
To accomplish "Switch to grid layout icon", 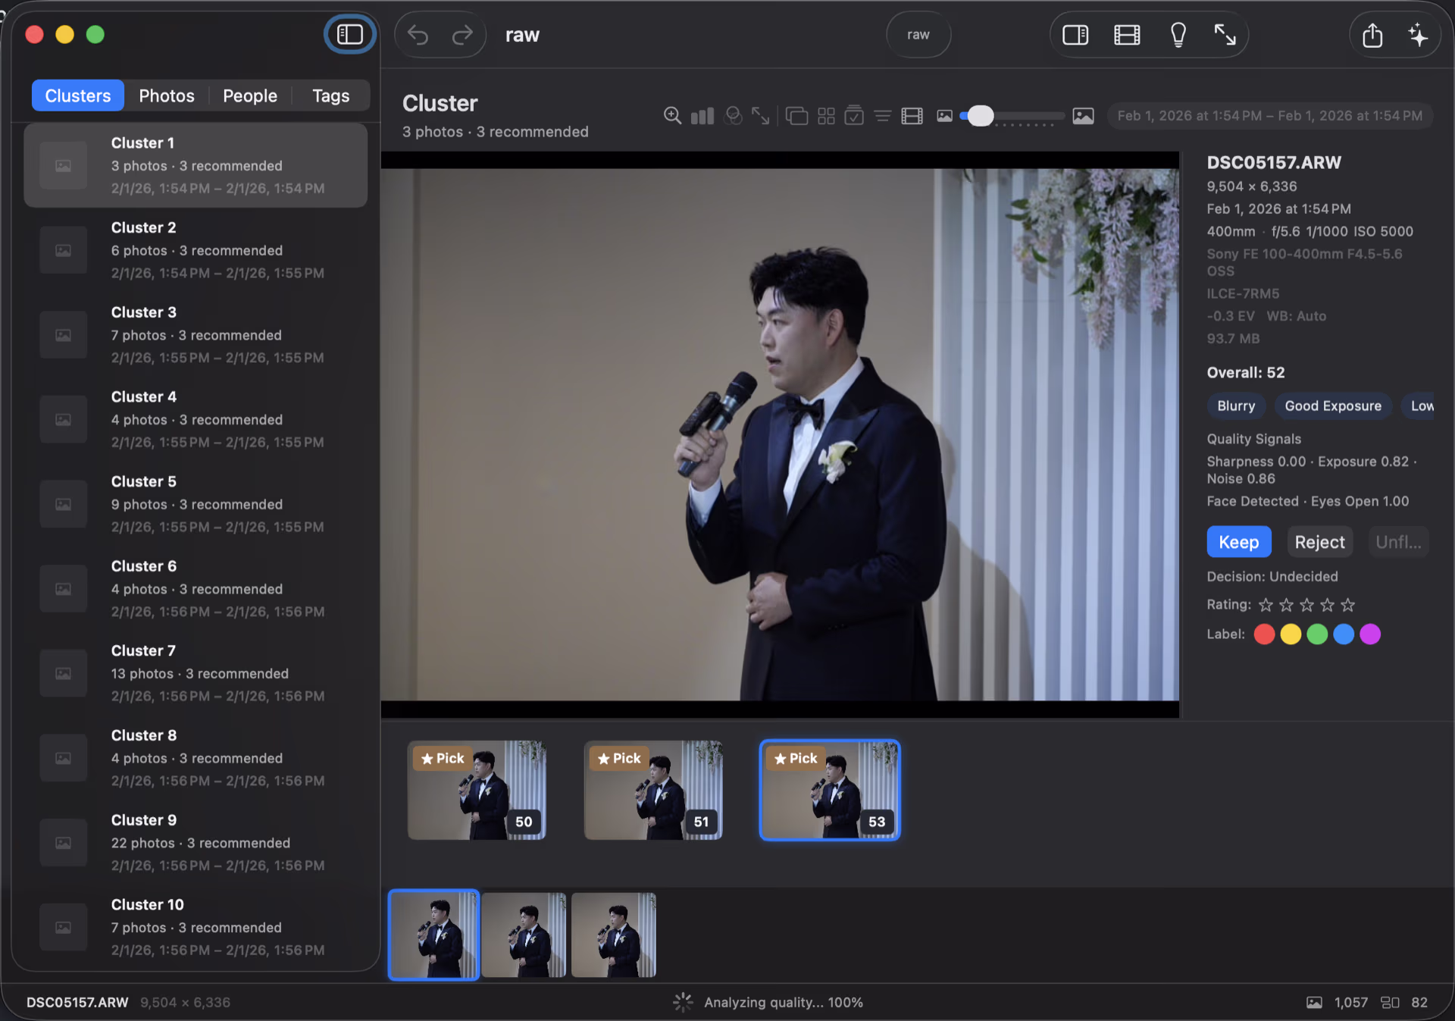I will pos(826,116).
